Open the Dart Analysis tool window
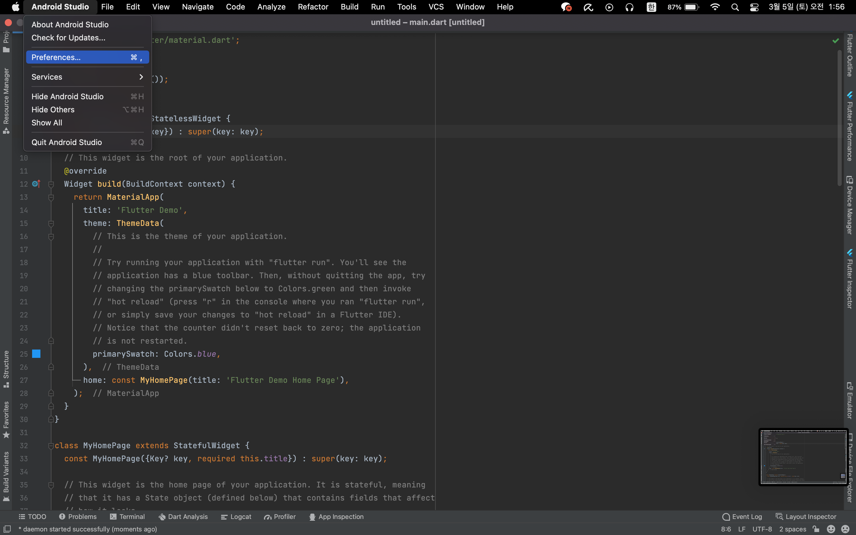The height and width of the screenshot is (535, 856). point(183,517)
